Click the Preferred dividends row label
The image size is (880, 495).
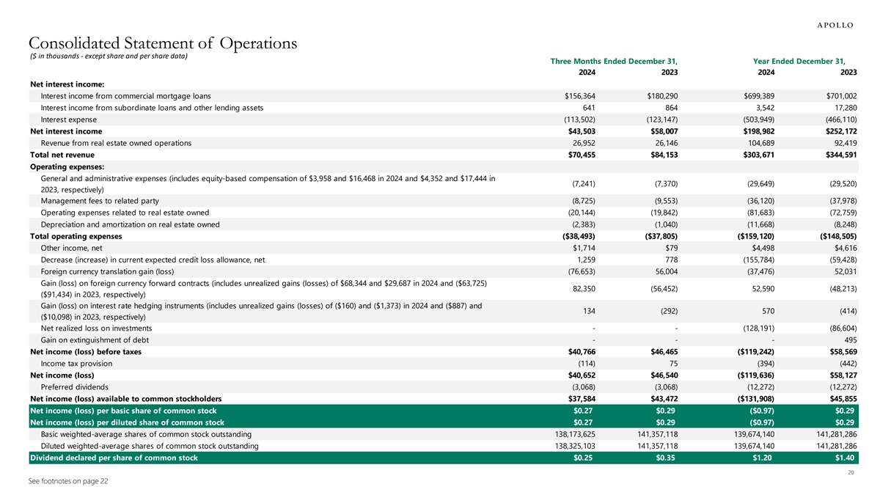74,387
